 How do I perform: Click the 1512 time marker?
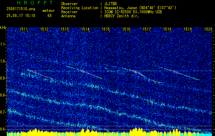(x=44, y=29)
